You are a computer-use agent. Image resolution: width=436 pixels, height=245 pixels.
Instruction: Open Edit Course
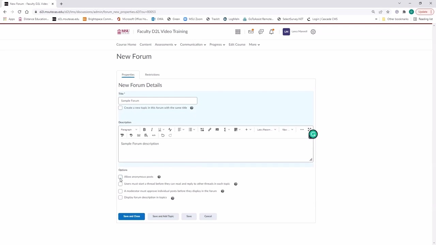click(237, 45)
